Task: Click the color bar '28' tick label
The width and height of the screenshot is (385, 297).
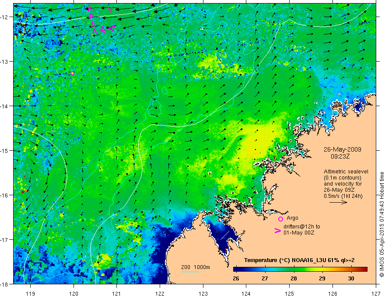Action: [294, 278]
